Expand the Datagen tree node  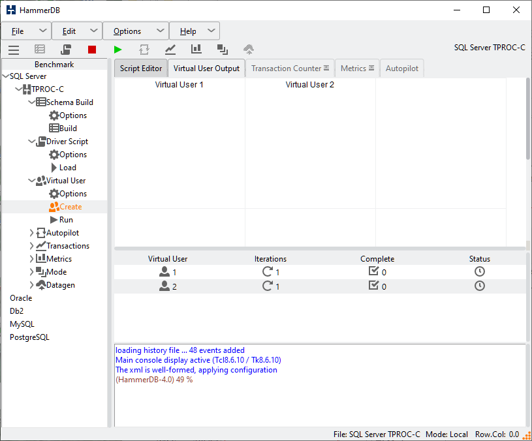click(31, 285)
